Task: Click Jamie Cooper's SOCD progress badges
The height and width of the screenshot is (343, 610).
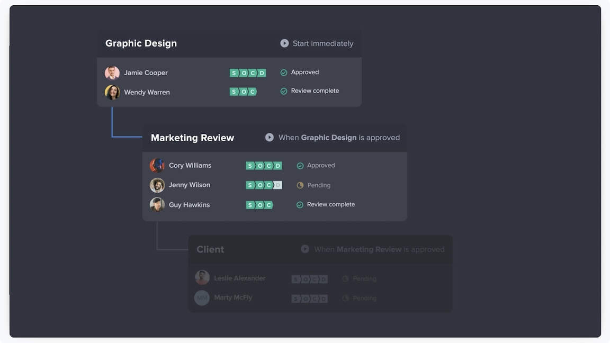Action: click(x=248, y=73)
